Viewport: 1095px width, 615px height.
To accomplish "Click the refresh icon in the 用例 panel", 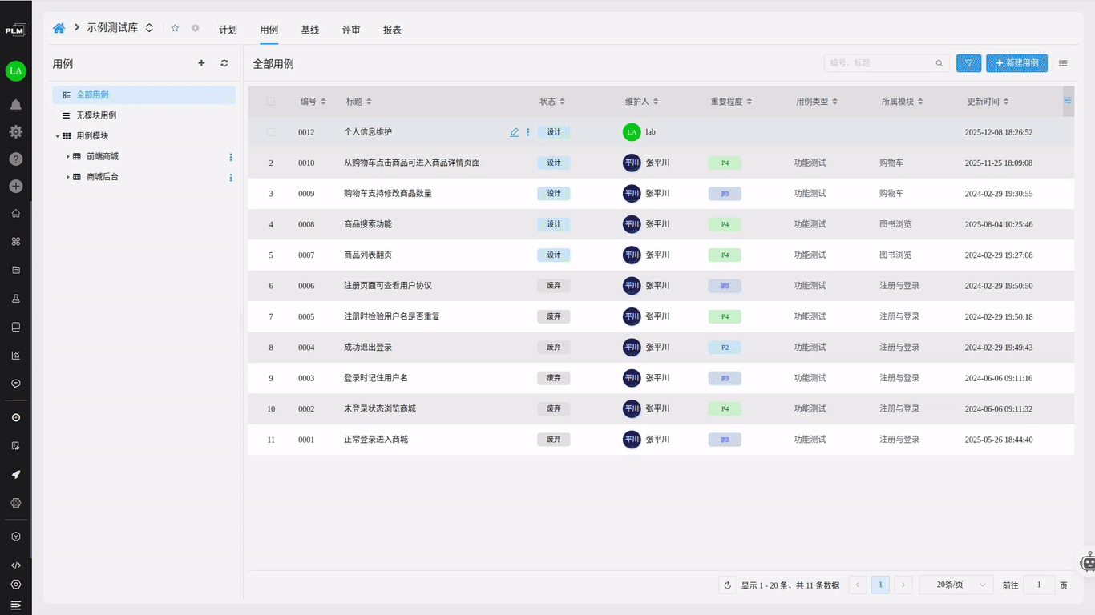I will tap(224, 62).
